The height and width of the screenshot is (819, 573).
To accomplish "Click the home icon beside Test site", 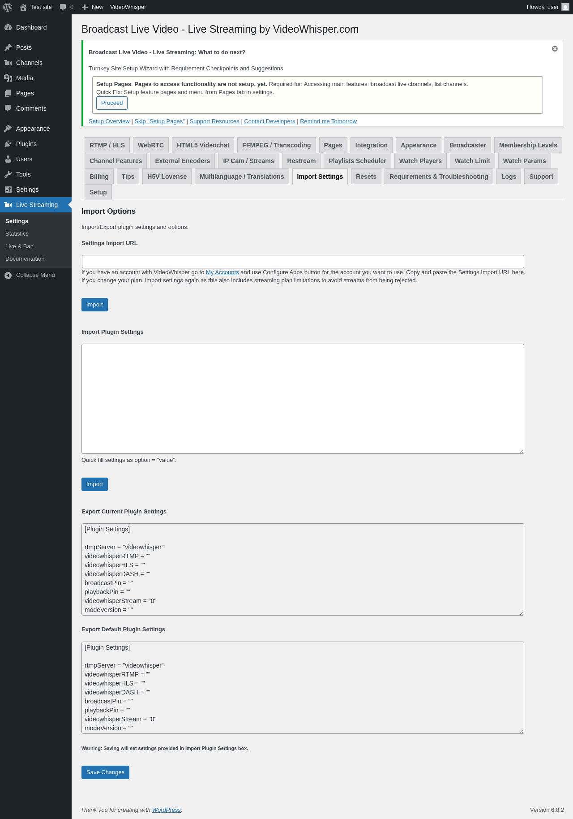I will tap(23, 7).
